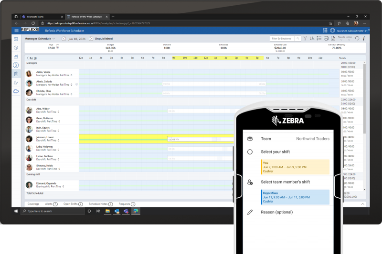Open the info icon in schedule toolbar
This screenshot has width=382, height=254.
tap(364, 39)
